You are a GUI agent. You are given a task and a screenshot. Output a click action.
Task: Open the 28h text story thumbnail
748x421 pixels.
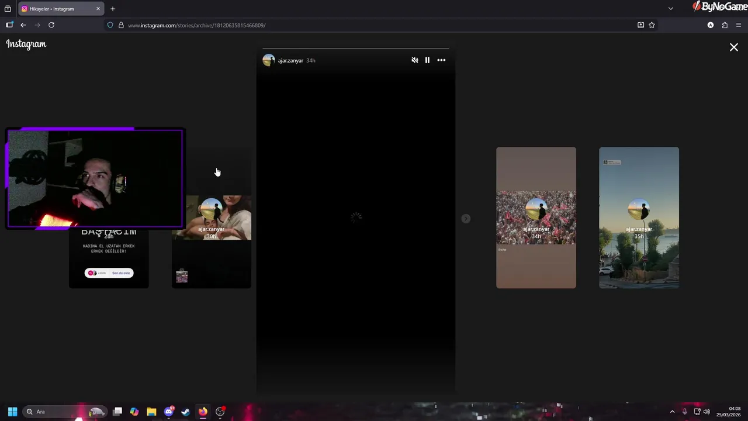click(109, 258)
